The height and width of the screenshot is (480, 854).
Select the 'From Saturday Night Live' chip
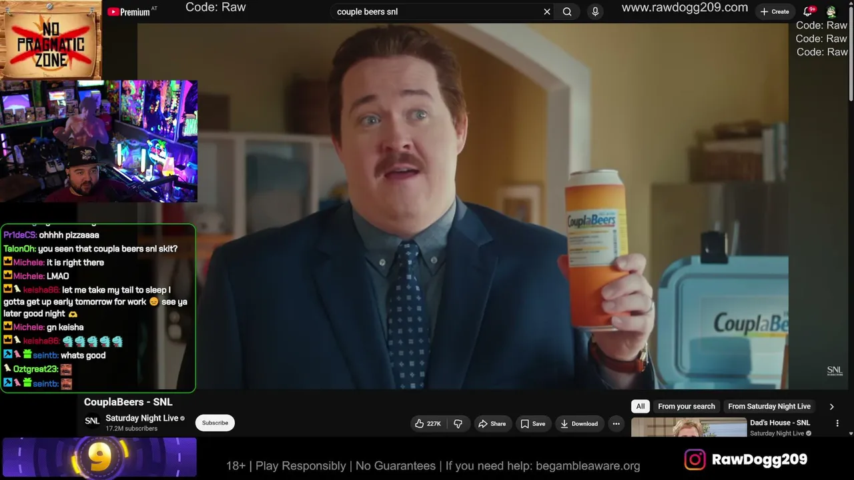coord(769,406)
